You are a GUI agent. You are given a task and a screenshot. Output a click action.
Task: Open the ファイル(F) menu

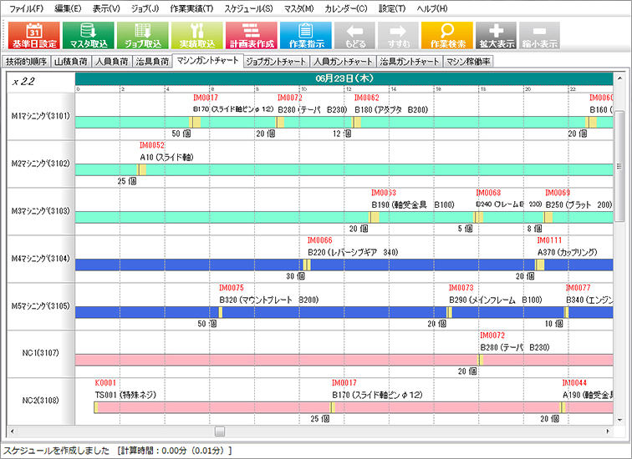[27, 8]
